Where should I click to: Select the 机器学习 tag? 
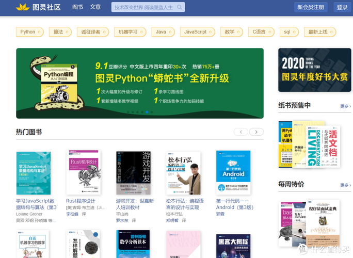129,32
